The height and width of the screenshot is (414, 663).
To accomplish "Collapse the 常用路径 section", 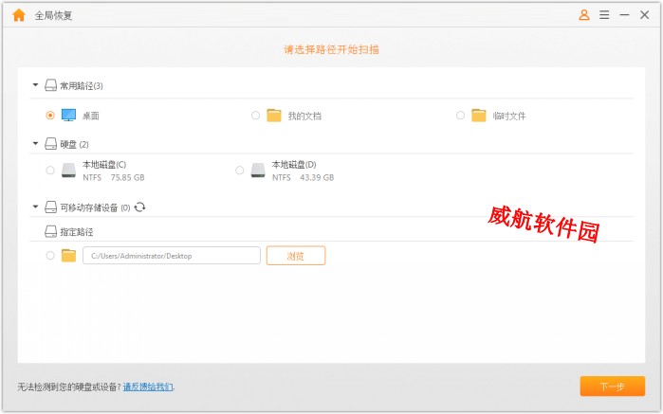I will click(36, 85).
